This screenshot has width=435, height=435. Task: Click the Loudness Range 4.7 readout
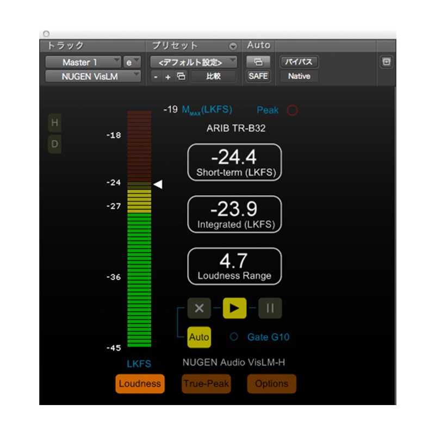[x=235, y=266]
